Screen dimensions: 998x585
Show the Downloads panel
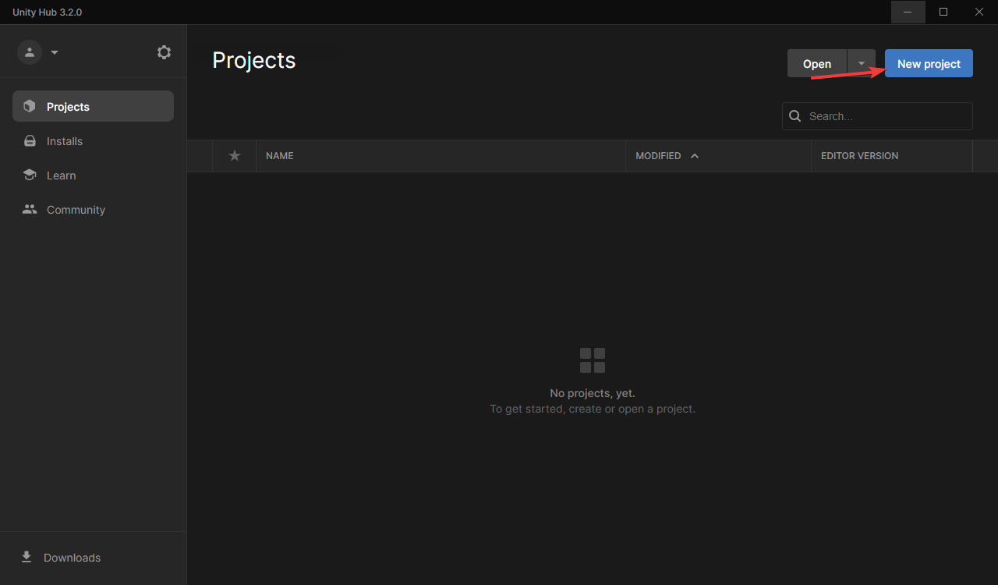point(93,558)
